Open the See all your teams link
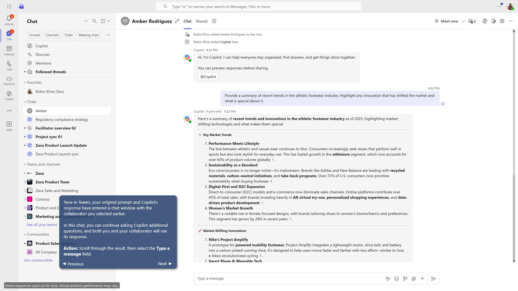This screenshot has height=291, width=518. [x=41, y=224]
